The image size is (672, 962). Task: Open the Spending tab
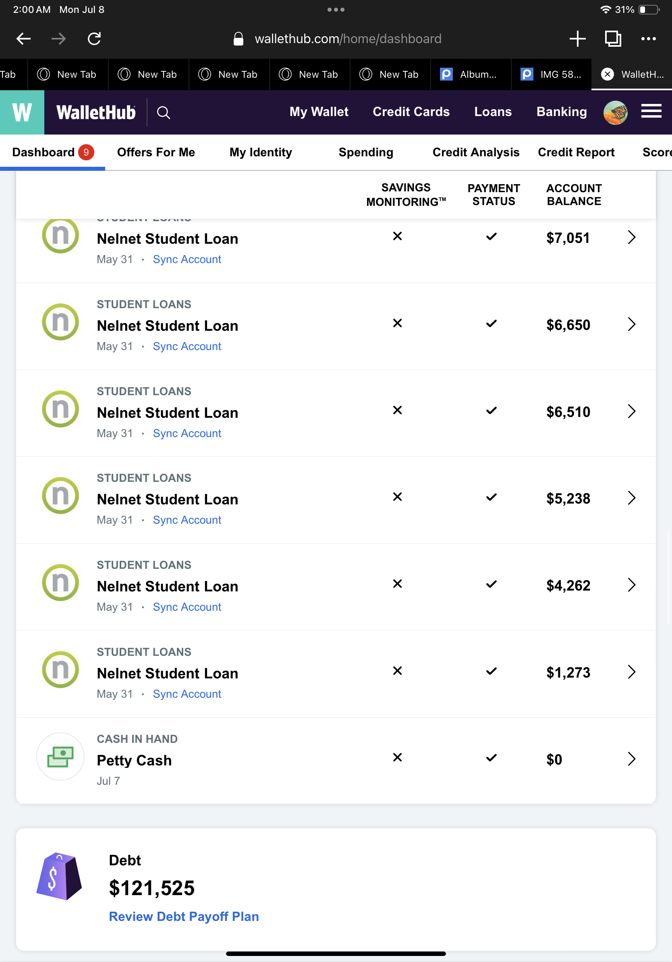coord(366,152)
